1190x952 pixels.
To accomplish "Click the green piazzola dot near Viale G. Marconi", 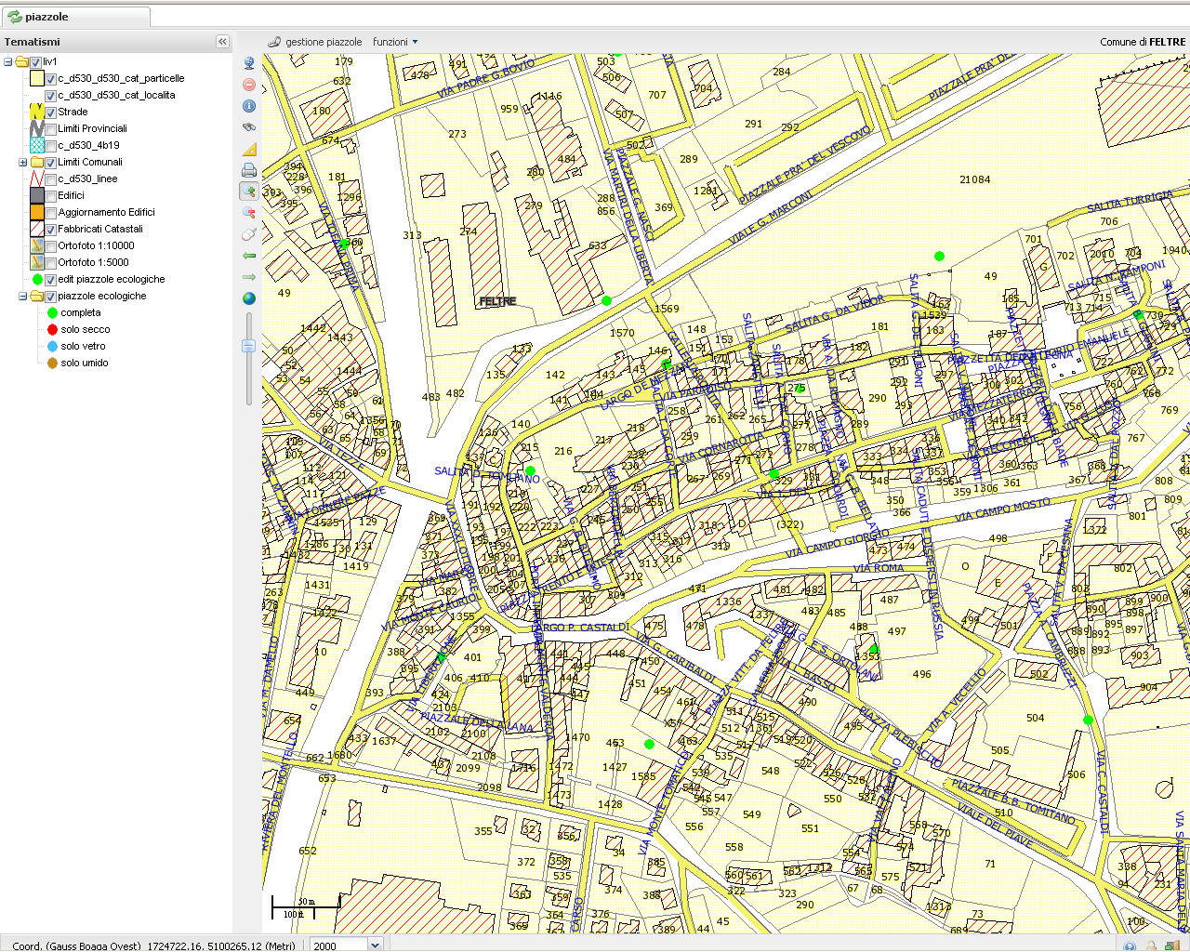I will 607,300.
